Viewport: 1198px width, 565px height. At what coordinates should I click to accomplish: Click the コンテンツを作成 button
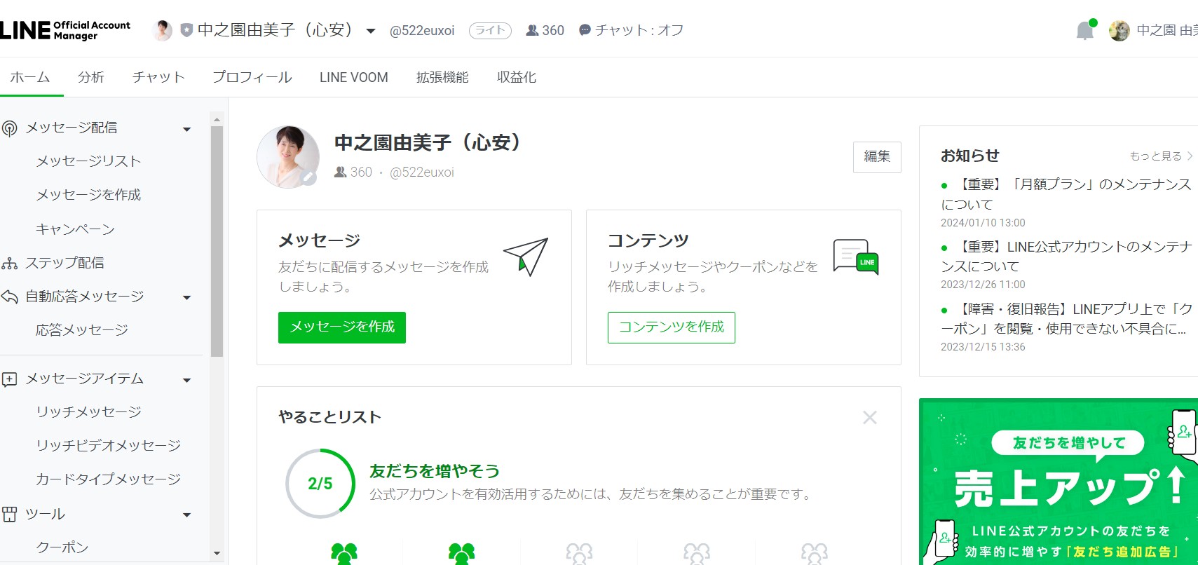pyautogui.click(x=672, y=327)
